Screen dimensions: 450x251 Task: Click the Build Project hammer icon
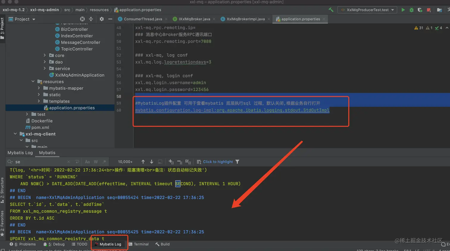click(x=331, y=10)
